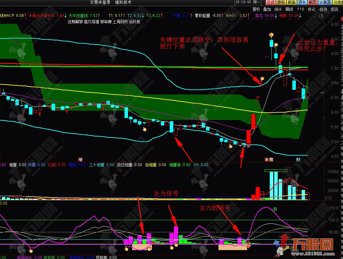Open the 标记 marker menu

(311, 9)
